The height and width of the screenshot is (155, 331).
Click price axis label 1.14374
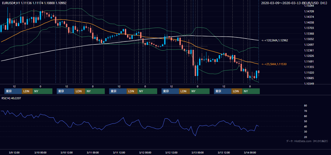[x=309, y=17]
